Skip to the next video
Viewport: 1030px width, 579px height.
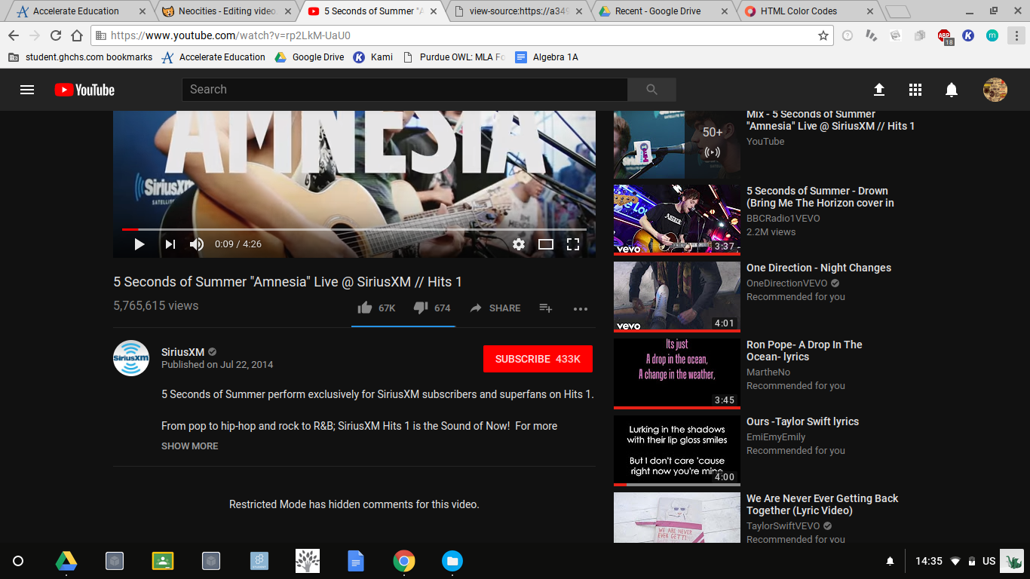coord(170,244)
